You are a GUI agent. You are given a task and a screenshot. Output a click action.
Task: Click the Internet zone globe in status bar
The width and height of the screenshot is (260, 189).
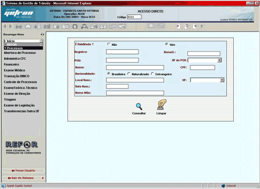(223, 186)
